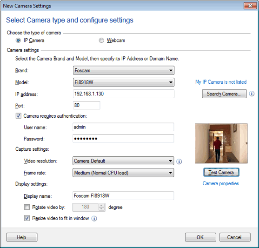Open the Video resolution dropdown
This screenshot has width=259, height=248.
click(x=123, y=161)
